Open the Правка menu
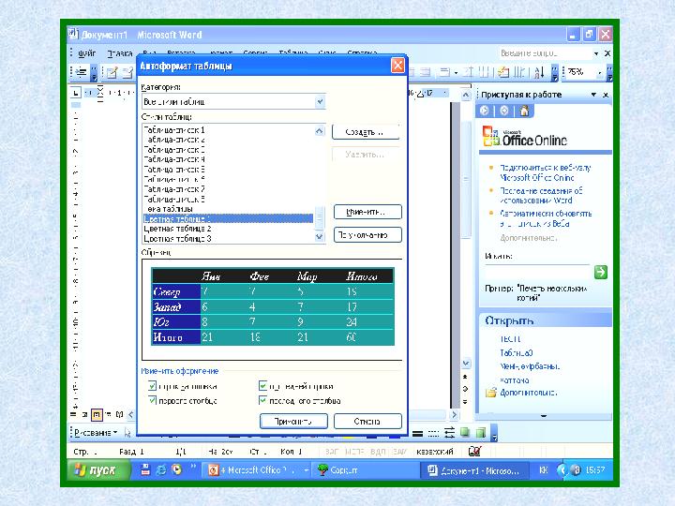675x506 pixels. 120,53
